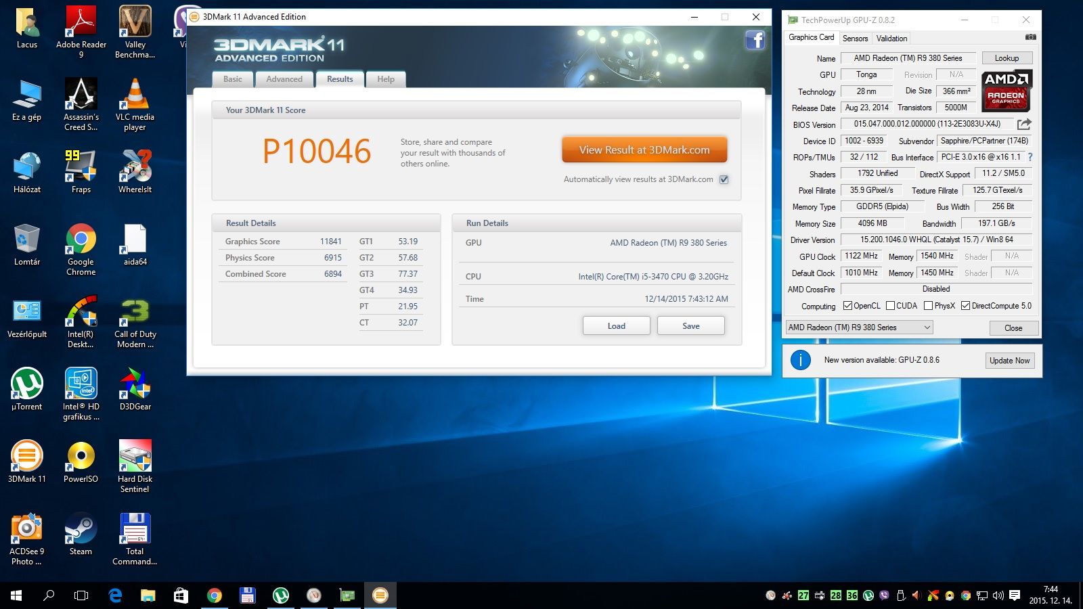Open the Action Center notification icon
This screenshot has width=1083, height=609.
[x=1014, y=595]
